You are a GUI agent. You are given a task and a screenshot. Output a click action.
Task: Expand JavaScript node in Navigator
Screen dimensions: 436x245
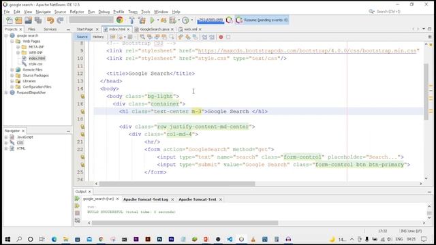[6, 137]
